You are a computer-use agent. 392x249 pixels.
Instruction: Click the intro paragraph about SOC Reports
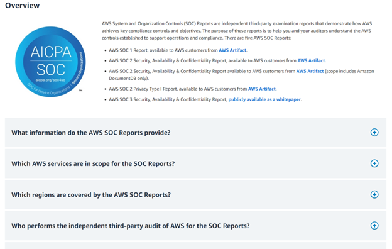click(x=237, y=31)
